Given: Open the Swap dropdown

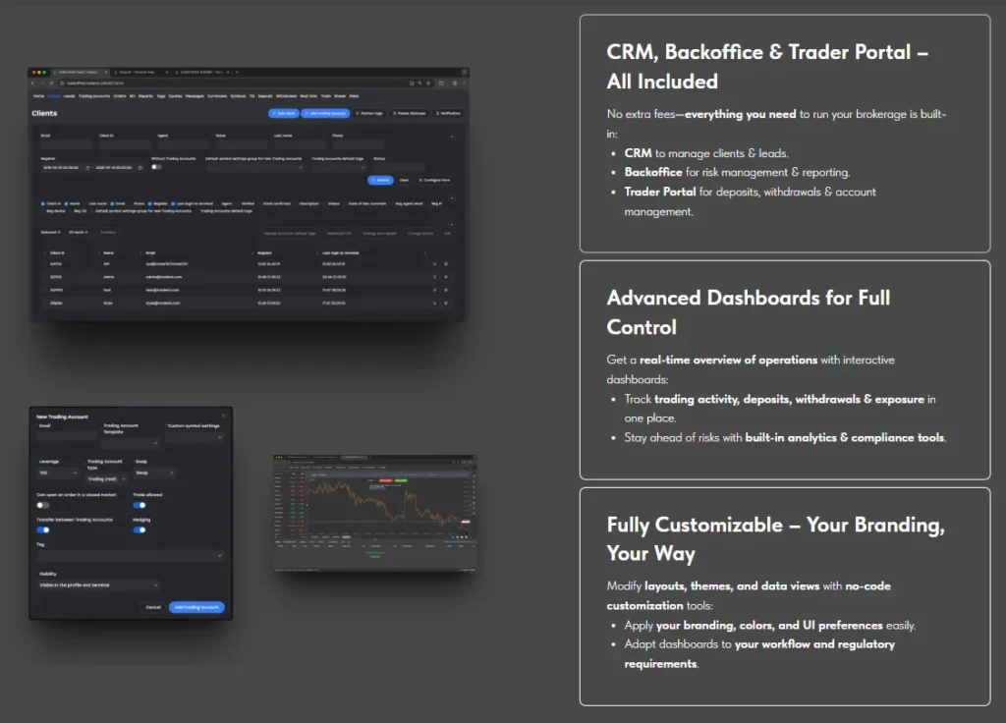Looking at the screenshot, I should click(x=154, y=473).
